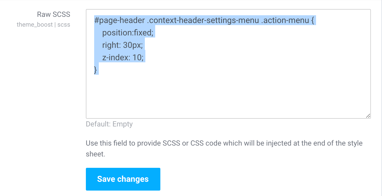The width and height of the screenshot is (382, 196).
Task: Click the word "position" in the code
Action: point(117,33)
